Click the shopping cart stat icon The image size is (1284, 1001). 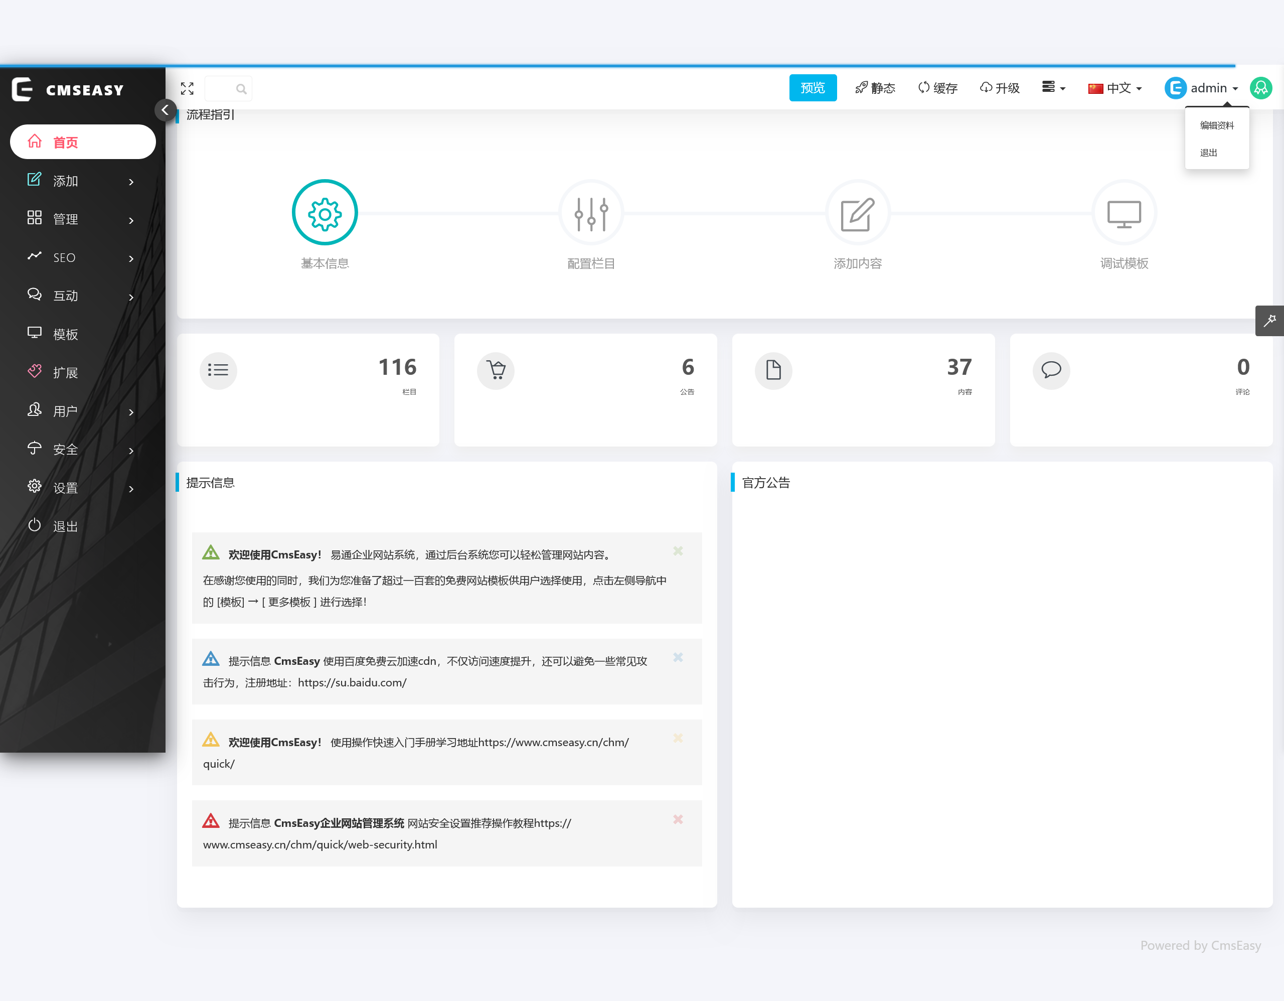[496, 370]
